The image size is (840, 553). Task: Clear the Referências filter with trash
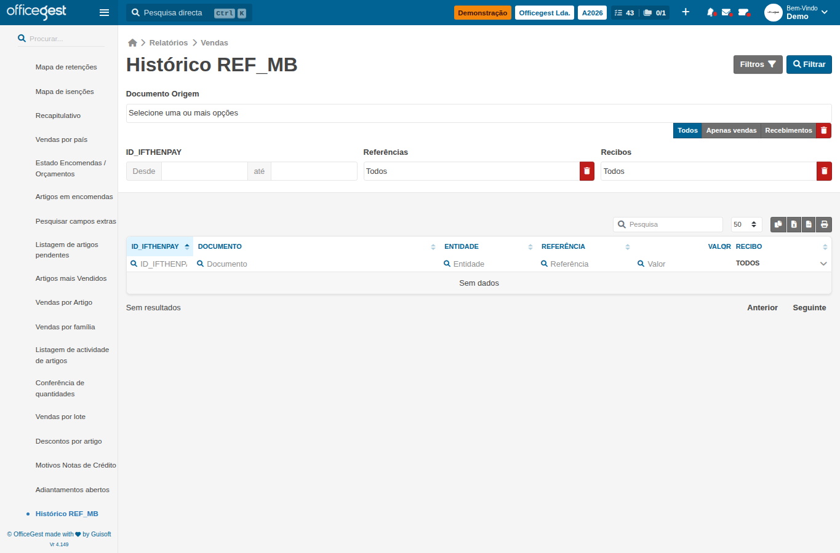click(x=587, y=171)
